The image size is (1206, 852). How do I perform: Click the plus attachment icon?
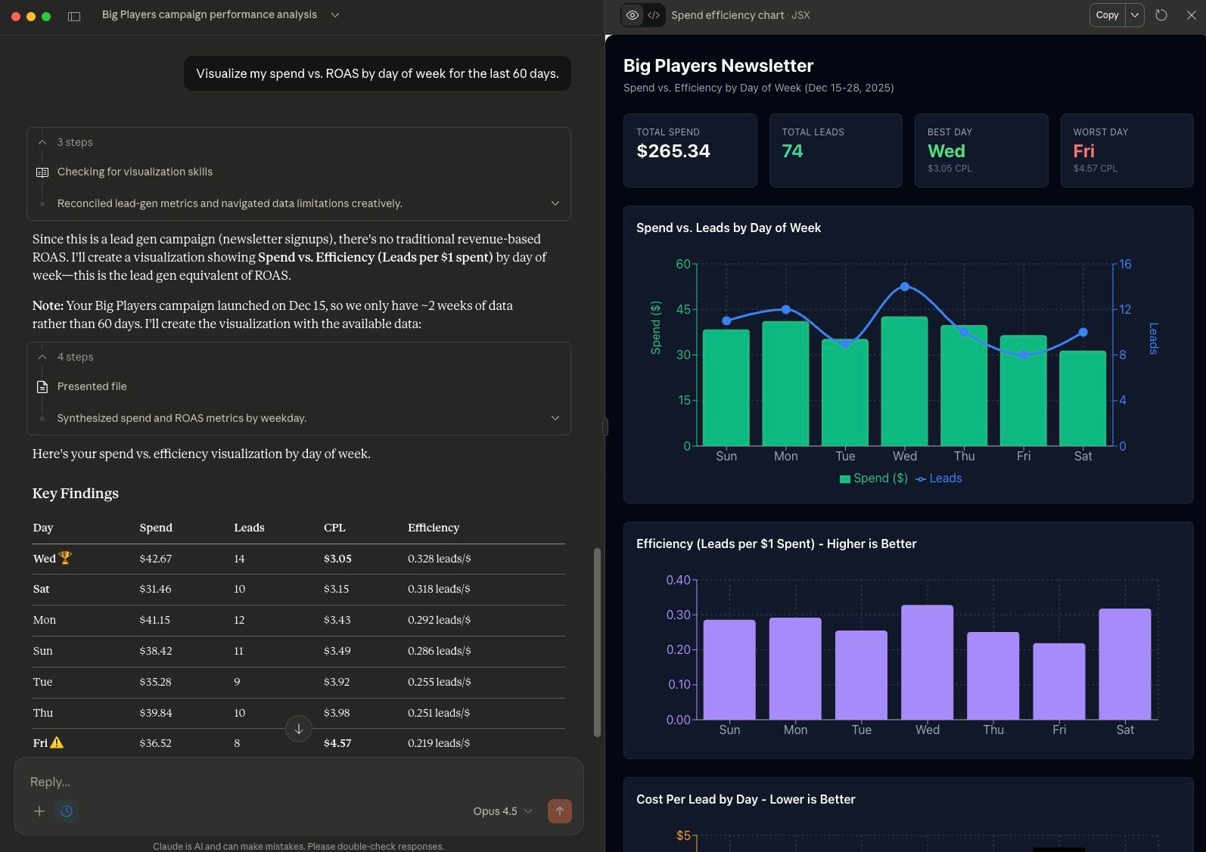tap(39, 811)
